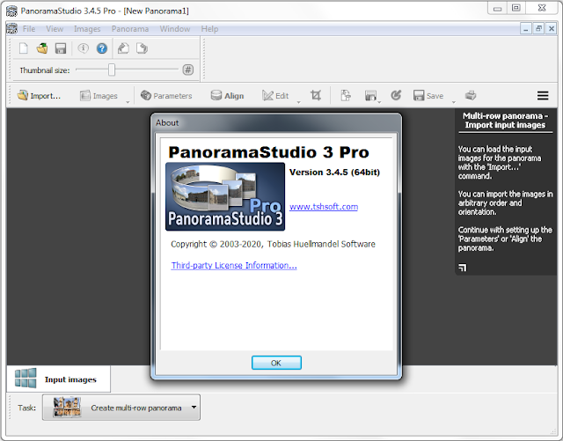Expand the Save button dropdown arrow
Screen dimensions: 563x441
(454, 102)
